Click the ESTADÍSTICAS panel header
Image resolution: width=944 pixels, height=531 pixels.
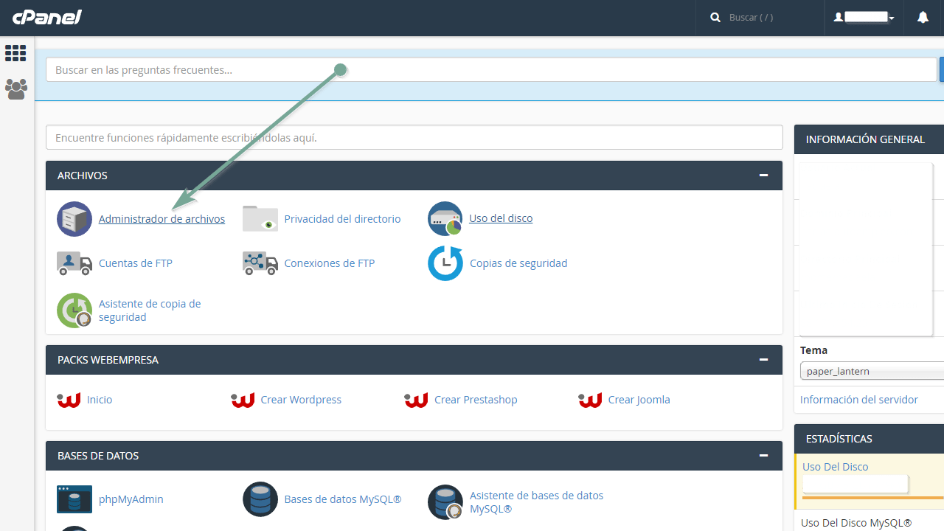[869, 439]
